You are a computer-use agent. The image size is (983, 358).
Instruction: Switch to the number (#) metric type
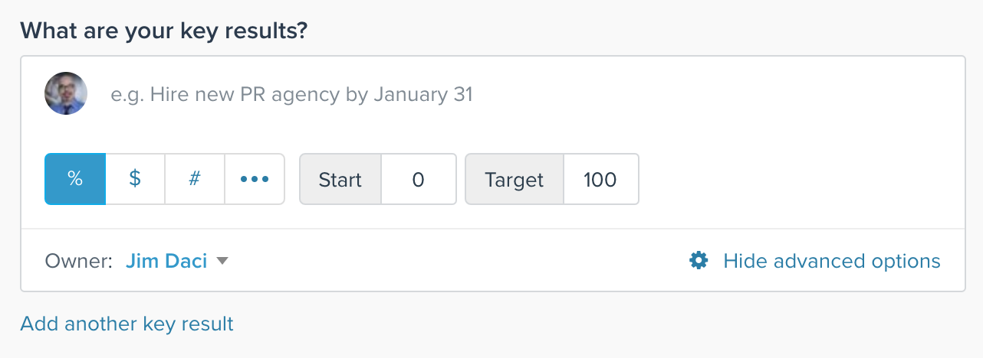pyautogui.click(x=195, y=179)
